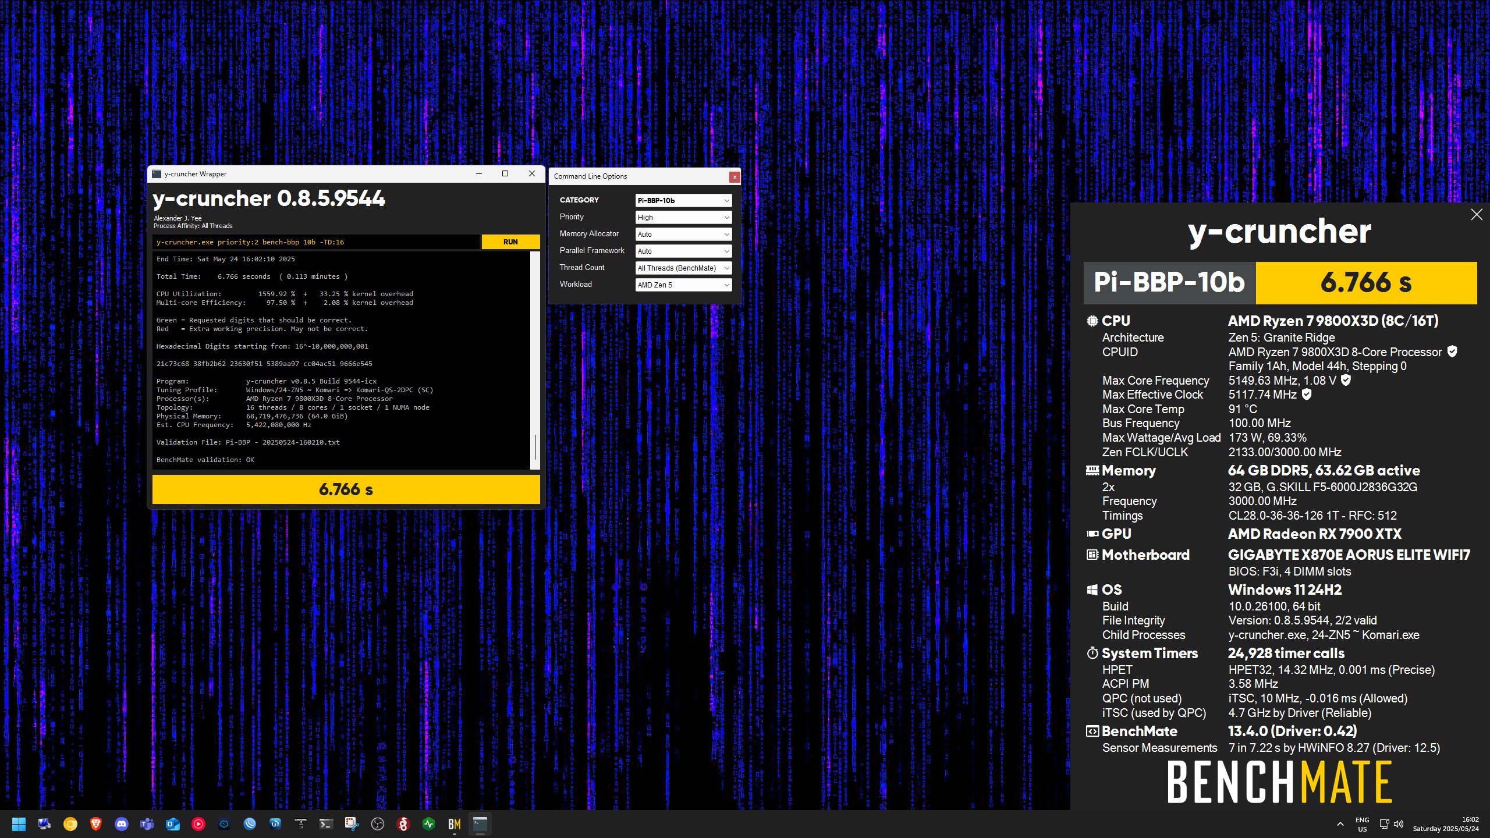Open the CATEGORY dropdown showing Pi-BBP-10b
Viewport: 1490px width, 838px height.
683,200
